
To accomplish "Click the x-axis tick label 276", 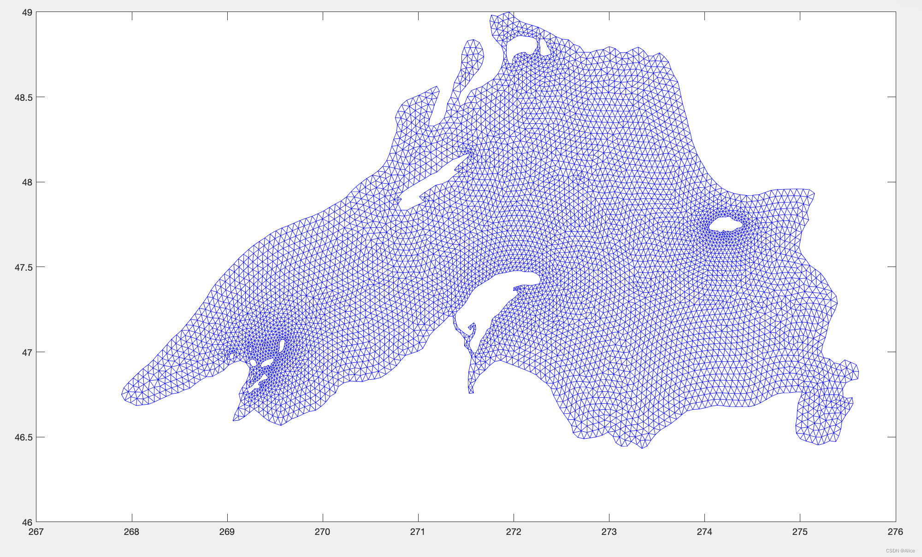I will (895, 532).
